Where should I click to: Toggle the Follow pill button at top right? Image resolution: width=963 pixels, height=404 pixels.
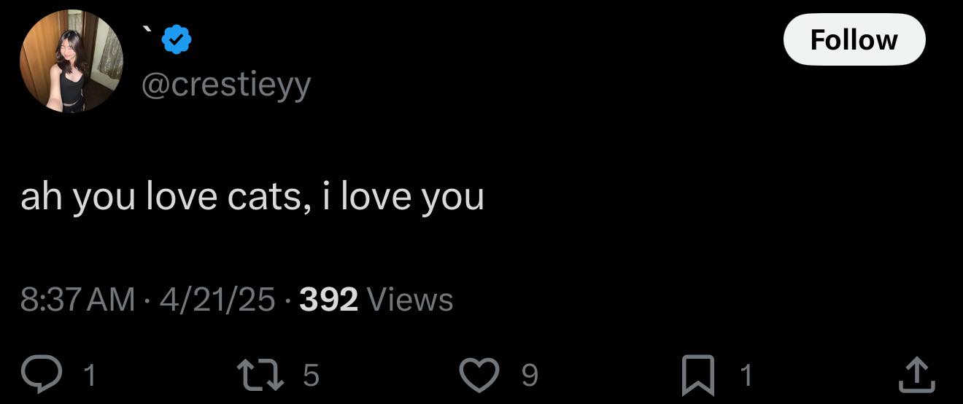click(x=854, y=39)
